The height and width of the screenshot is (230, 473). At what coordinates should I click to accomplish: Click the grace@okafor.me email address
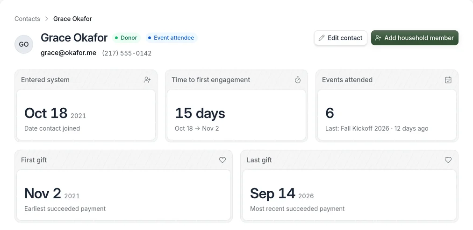coord(69,53)
